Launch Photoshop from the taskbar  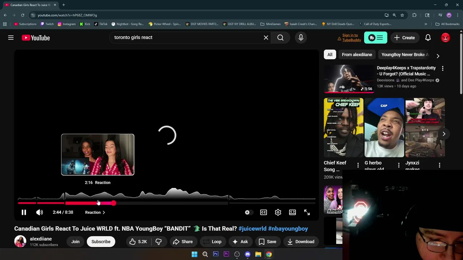pyautogui.click(x=216, y=254)
